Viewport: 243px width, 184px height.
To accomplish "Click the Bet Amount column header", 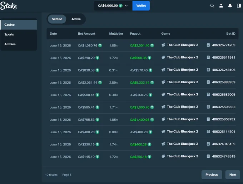I will [x=86, y=34].
